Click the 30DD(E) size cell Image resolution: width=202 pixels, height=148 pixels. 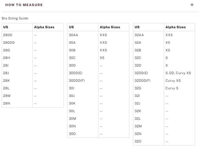coord(75,73)
